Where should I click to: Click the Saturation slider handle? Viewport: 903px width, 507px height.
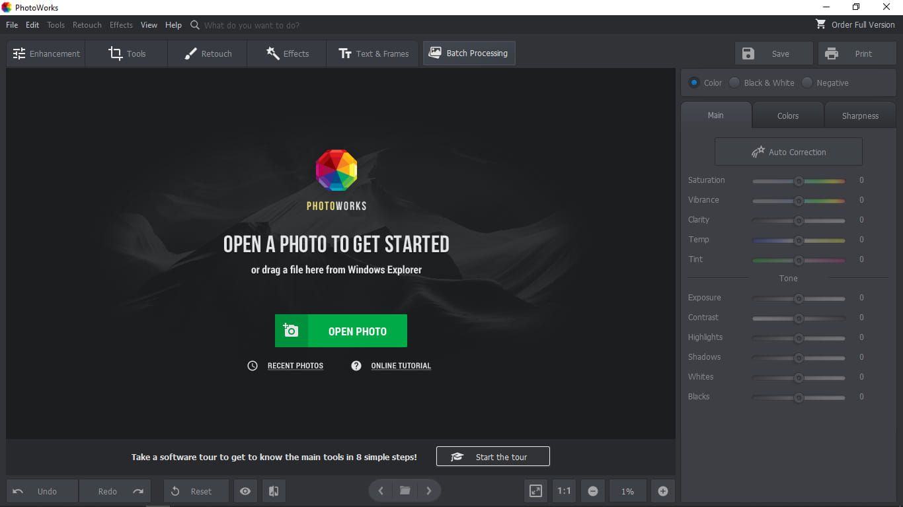click(x=799, y=181)
